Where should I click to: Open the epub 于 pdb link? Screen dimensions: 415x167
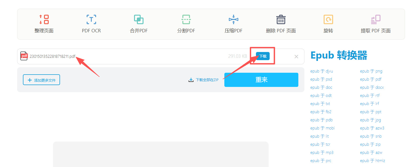tap(322, 120)
